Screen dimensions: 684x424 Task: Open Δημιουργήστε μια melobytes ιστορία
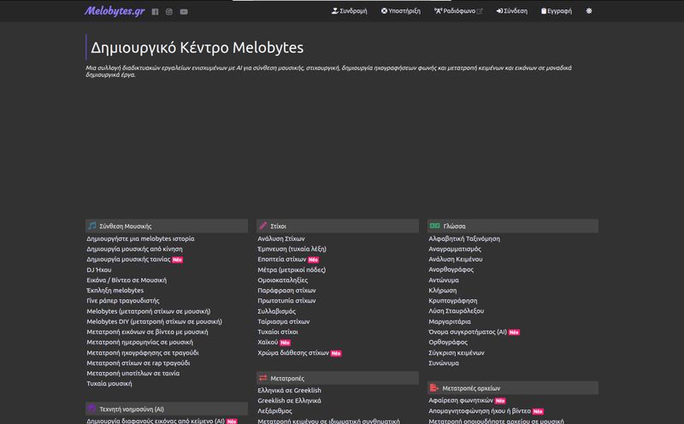[x=140, y=238]
